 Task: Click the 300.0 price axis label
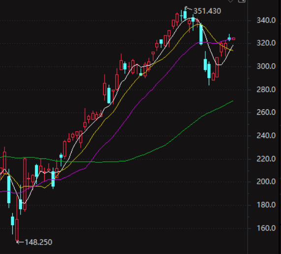point(266,66)
